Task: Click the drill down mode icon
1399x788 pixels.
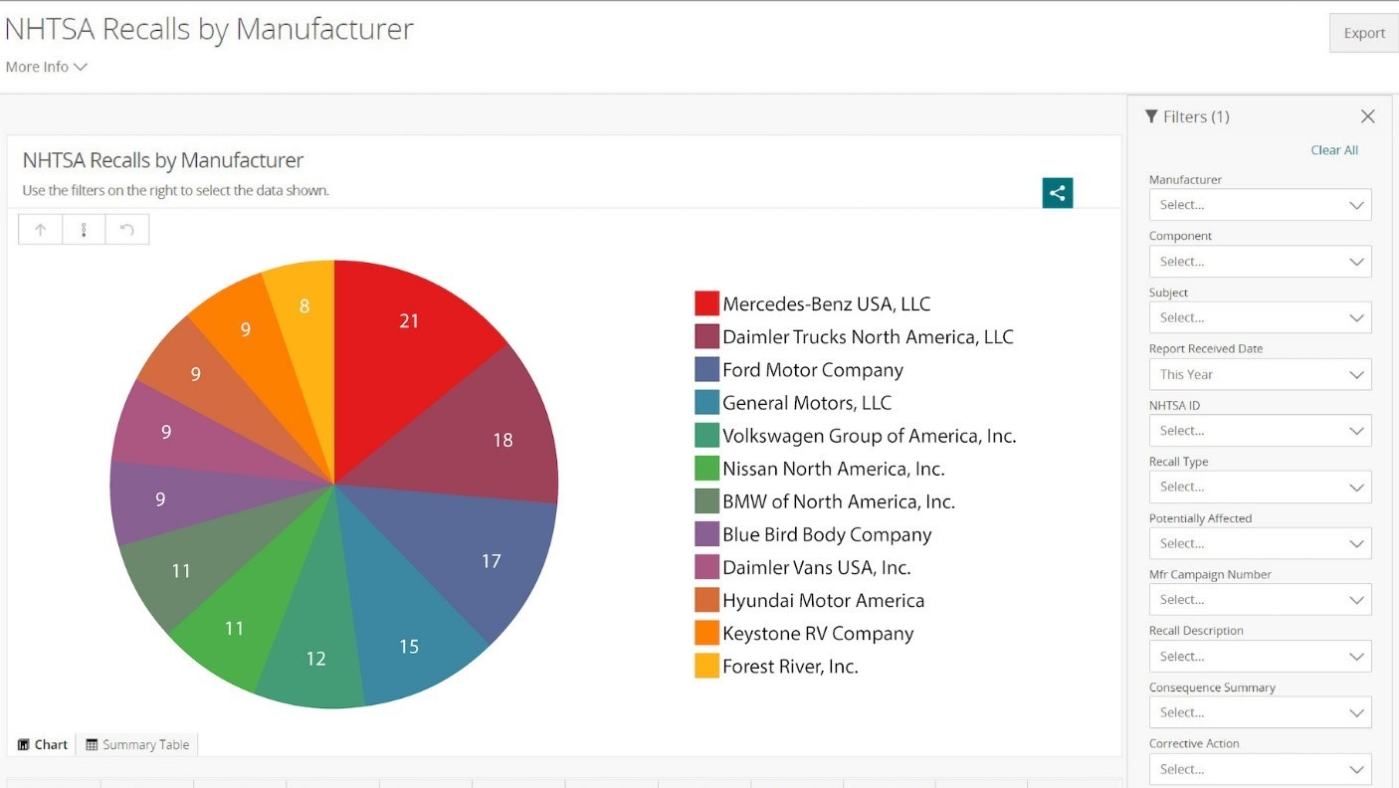Action: (x=84, y=230)
